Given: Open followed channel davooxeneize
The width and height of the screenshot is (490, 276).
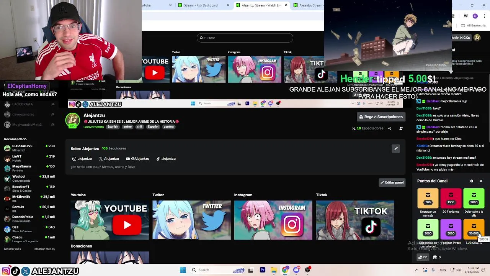Looking at the screenshot, I should pos(29,114).
